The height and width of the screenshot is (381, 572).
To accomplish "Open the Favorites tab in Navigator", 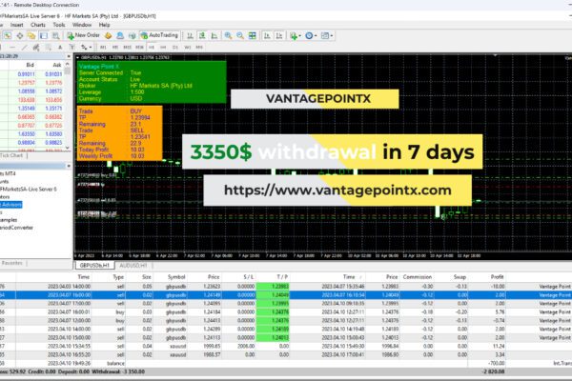I will (x=12, y=263).
